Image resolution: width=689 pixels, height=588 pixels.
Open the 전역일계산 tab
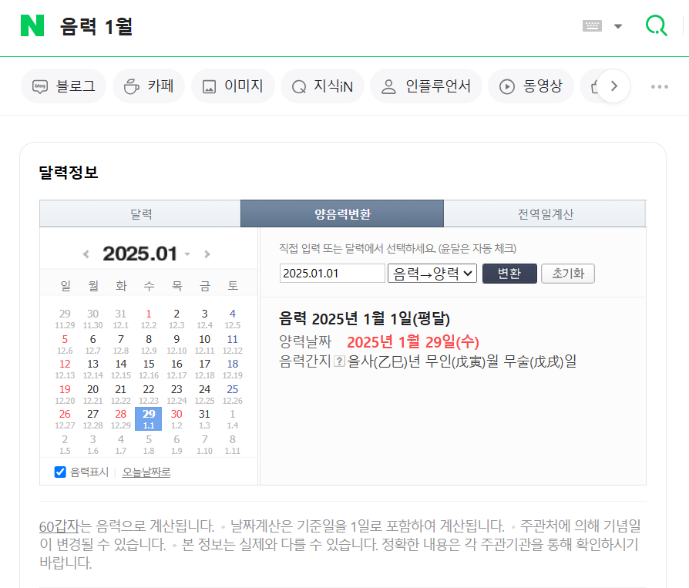click(x=545, y=213)
